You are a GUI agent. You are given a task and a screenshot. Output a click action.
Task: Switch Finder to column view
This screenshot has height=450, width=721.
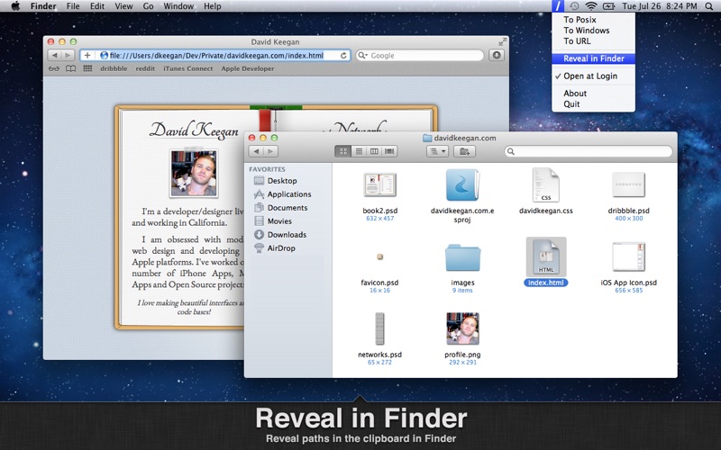point(374,151)
